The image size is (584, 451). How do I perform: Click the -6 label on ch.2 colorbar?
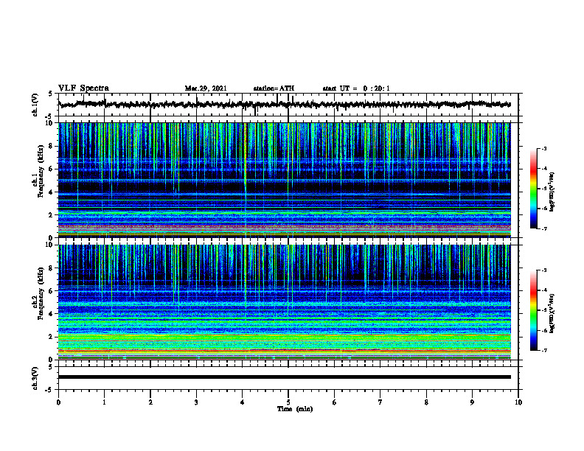tap(544, 330)
